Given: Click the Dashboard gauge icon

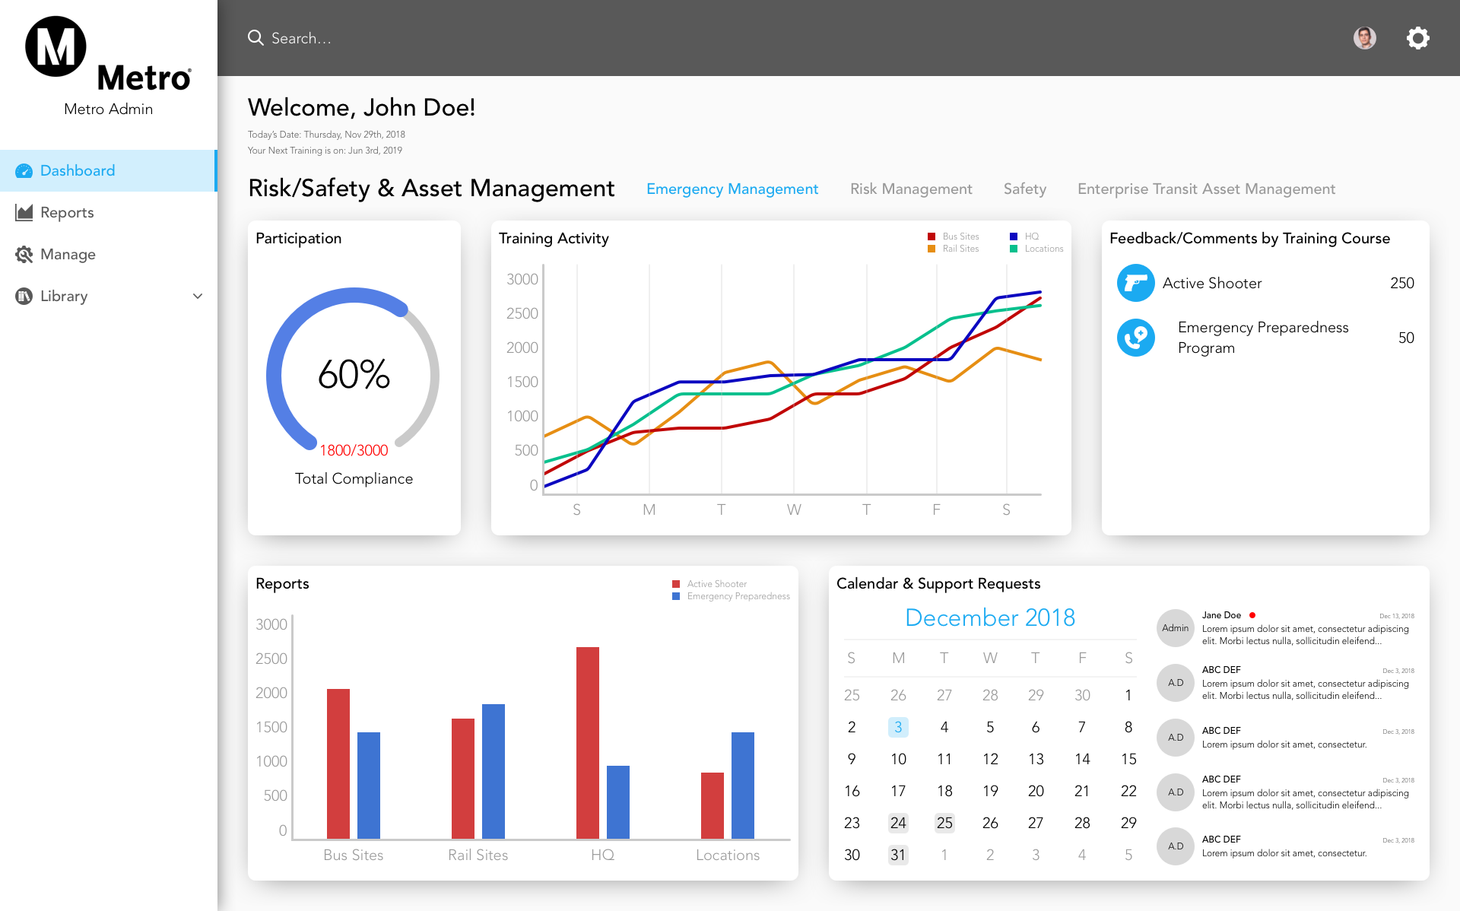Looking at the screenshot, I should [24, 171].
